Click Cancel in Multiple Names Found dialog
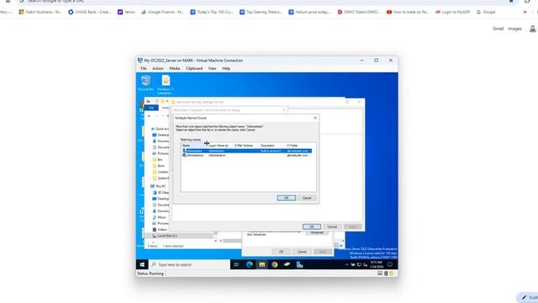 [307, 198]
